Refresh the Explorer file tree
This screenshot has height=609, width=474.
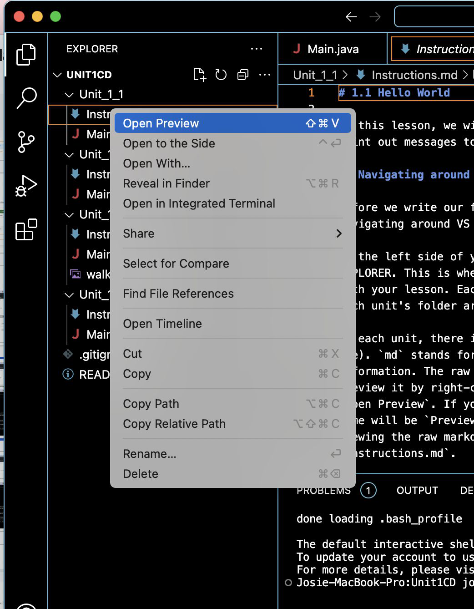coord(221,75)
